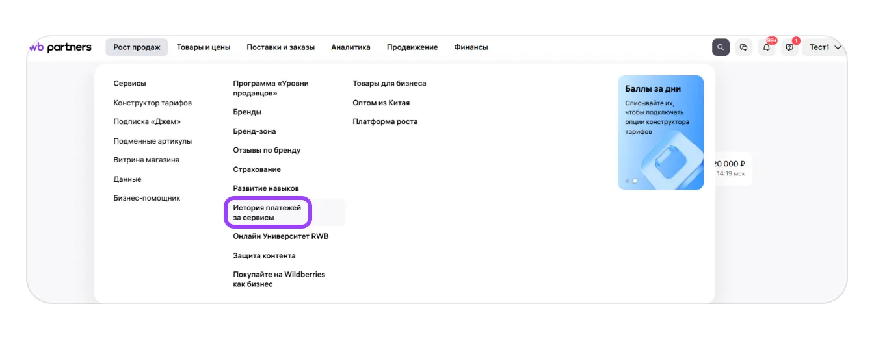Open Бизнес-помощник
The height and width of the screenshot is (339, 874).
point(147,198)
